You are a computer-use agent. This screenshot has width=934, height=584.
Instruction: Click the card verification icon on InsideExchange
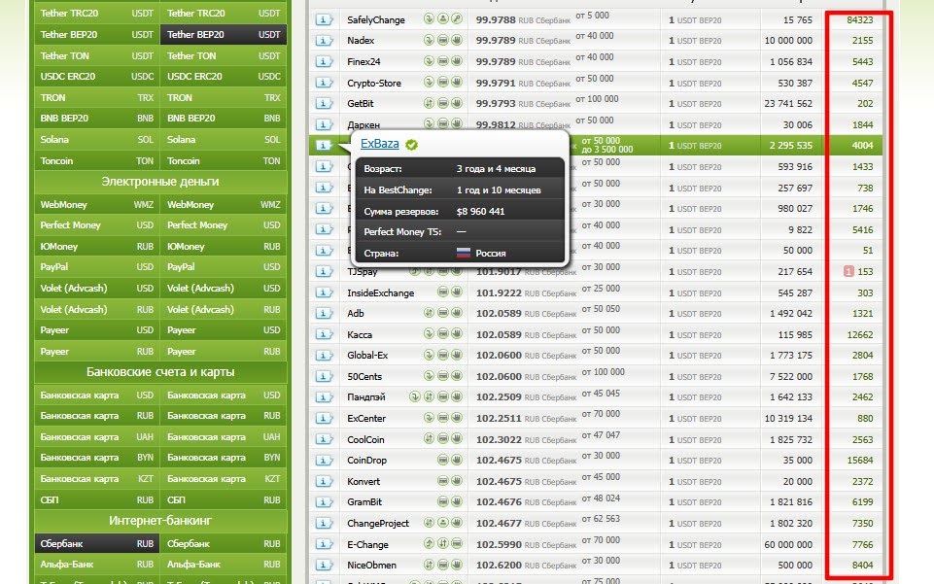coord(443,292)
